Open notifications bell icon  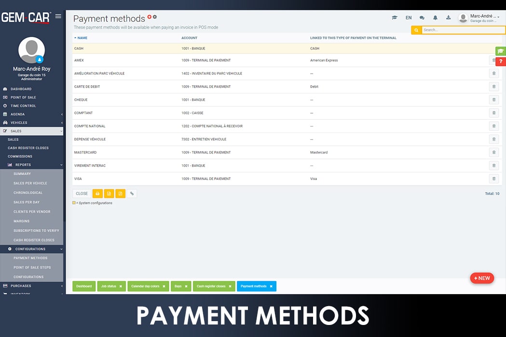[x=435, y=18]
